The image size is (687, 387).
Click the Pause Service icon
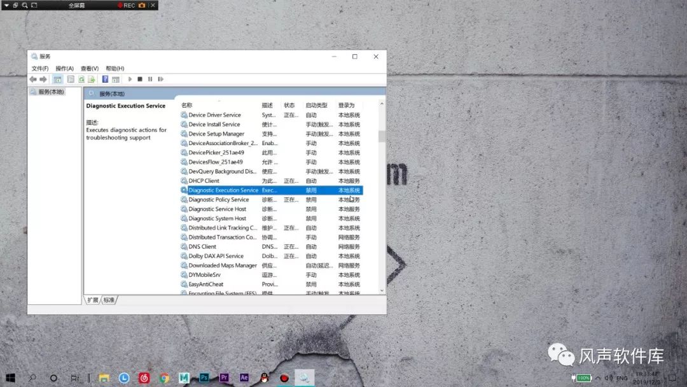150,79
